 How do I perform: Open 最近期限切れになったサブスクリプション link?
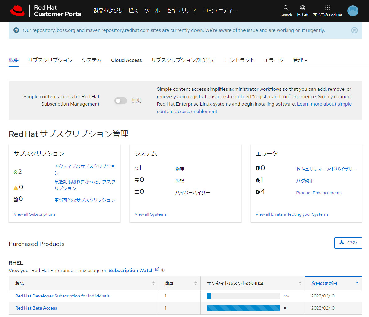(85, 185)
